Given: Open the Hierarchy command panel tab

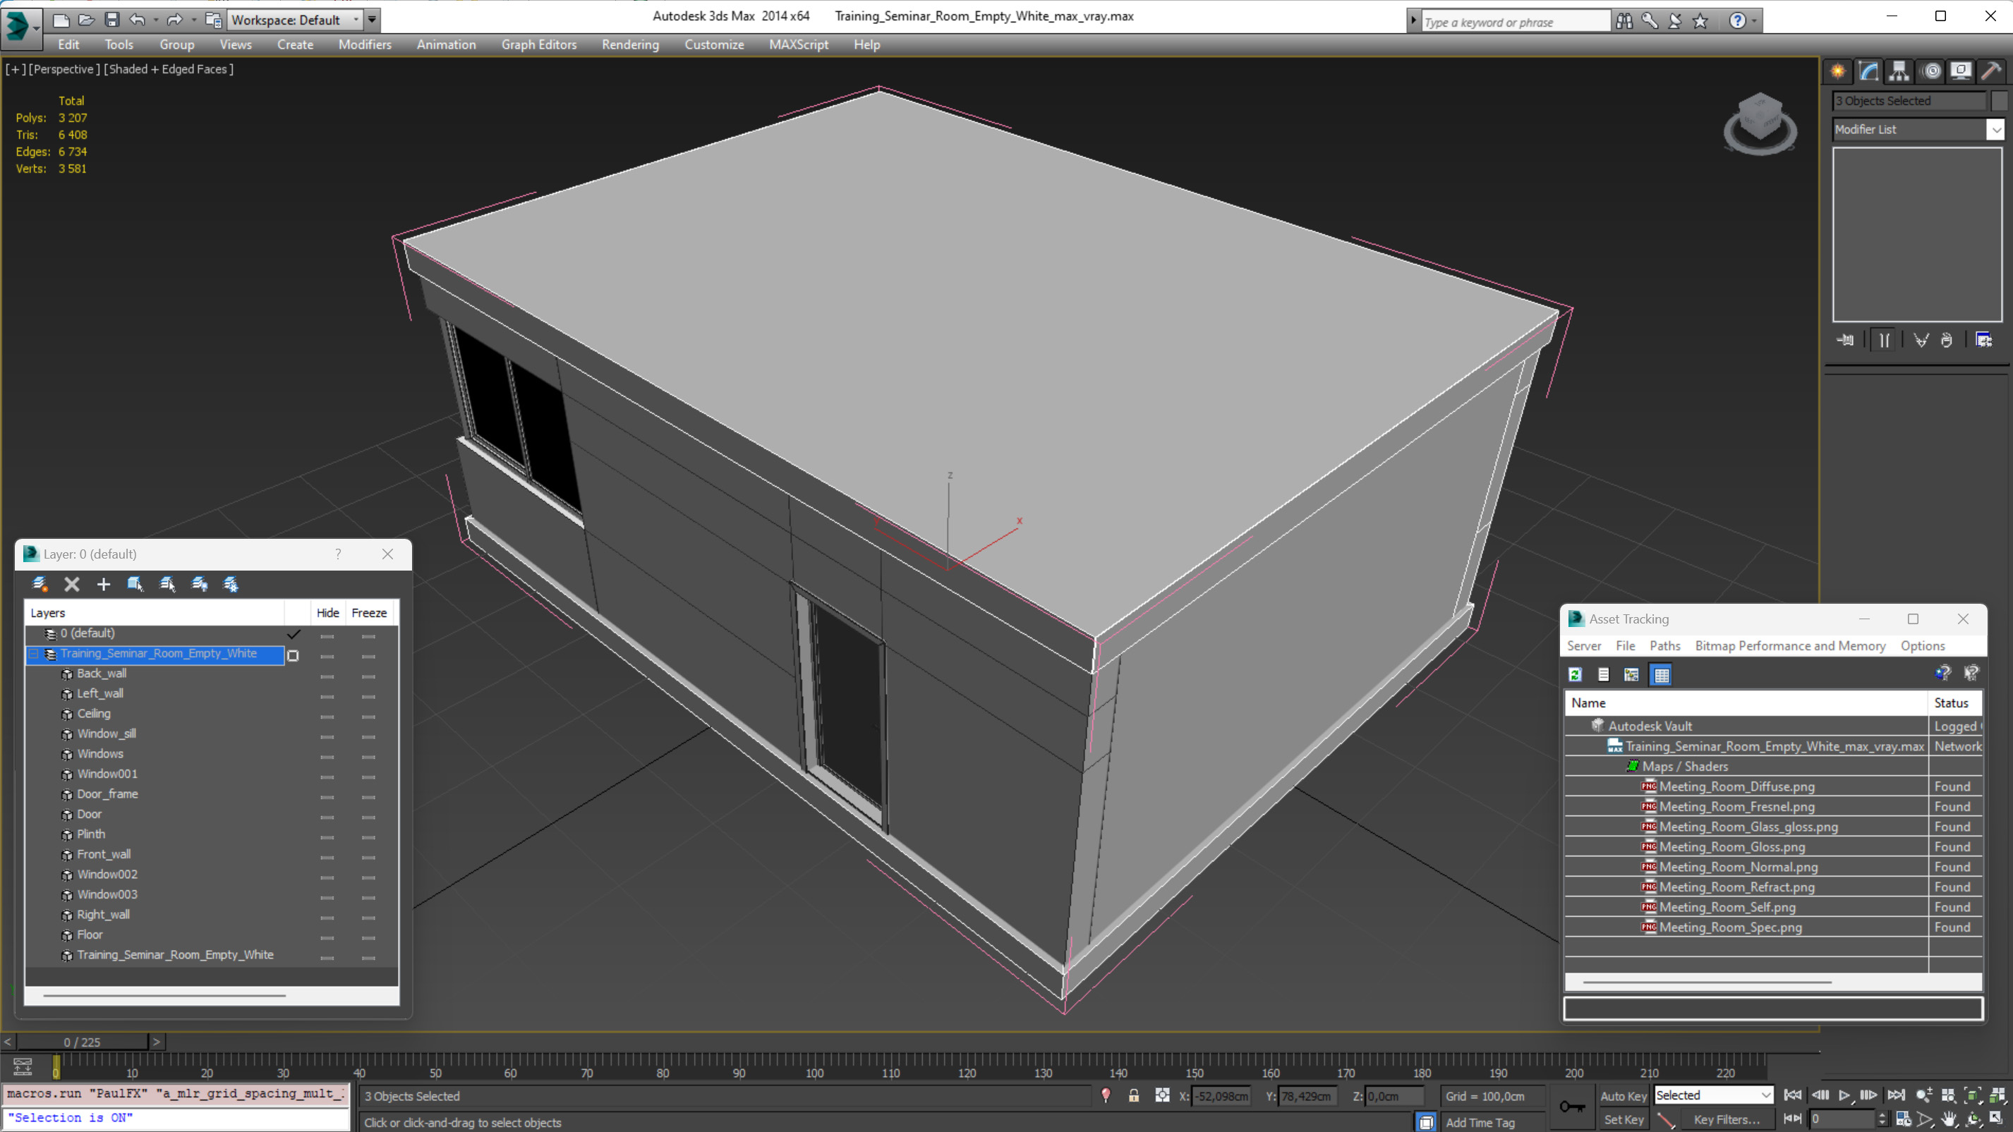Looking at the screenshot, I should click(x=1899, y=71).
